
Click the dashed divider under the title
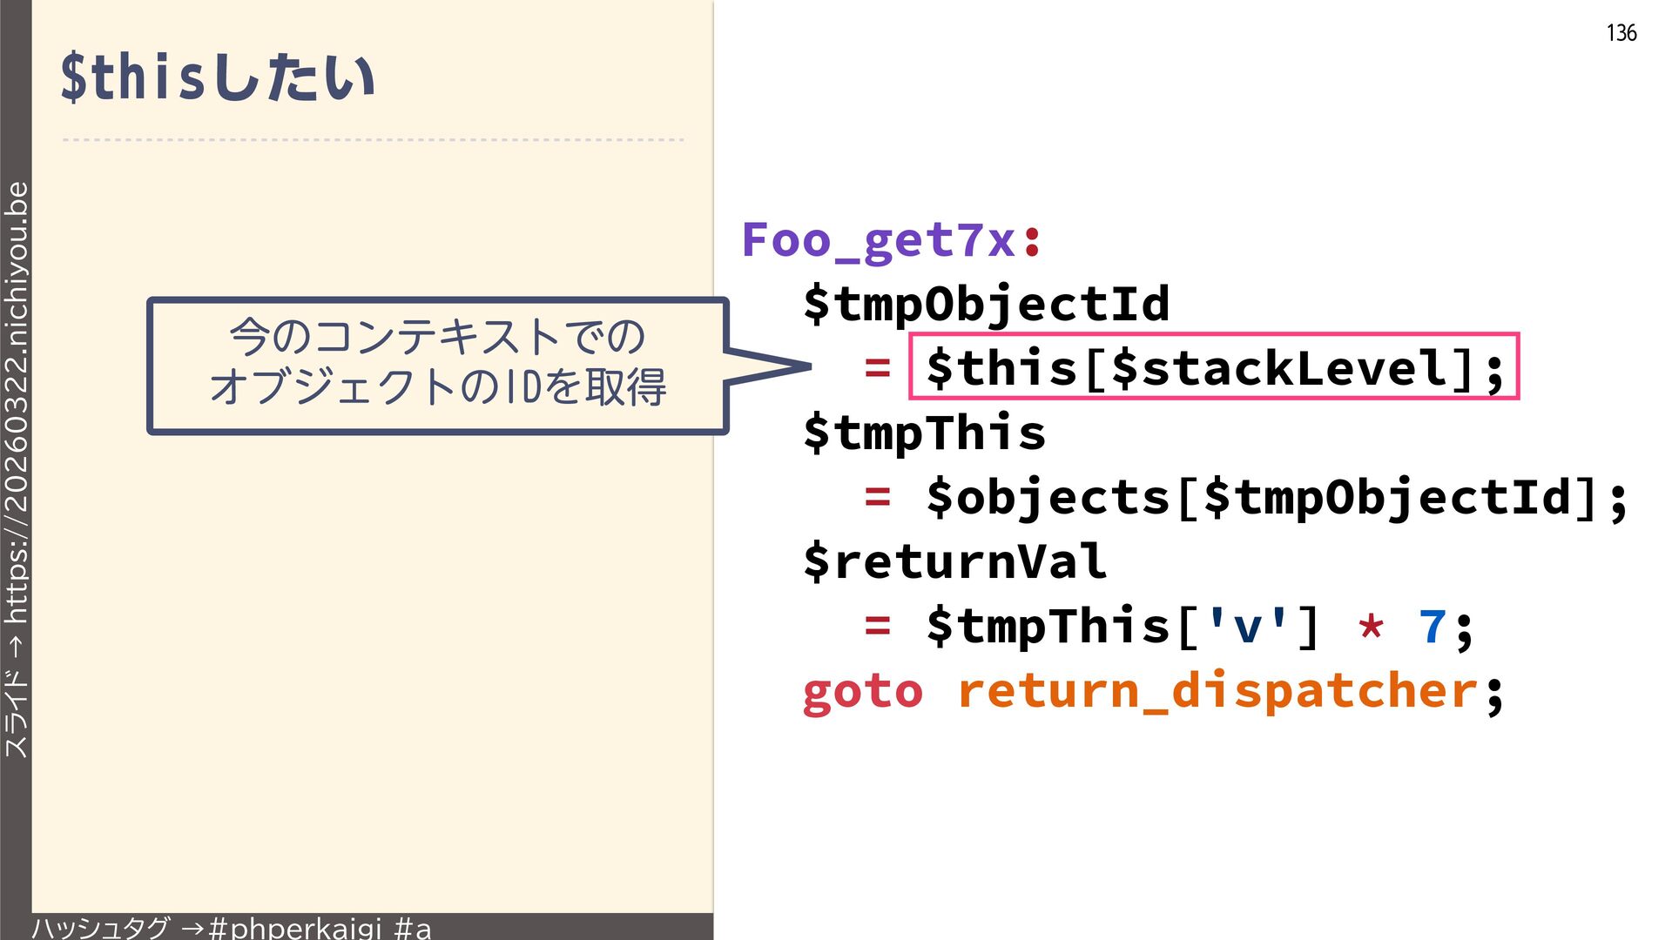pyautogui.click(x=373, y=139)
